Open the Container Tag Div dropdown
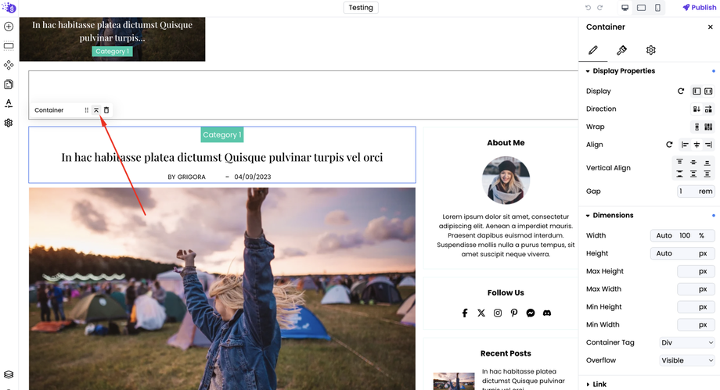 [687, 342]
